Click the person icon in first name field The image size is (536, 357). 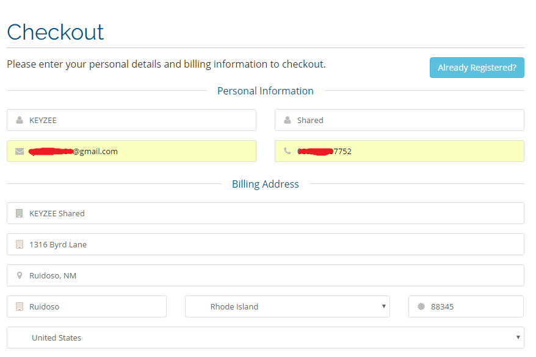tap(20, 120)
